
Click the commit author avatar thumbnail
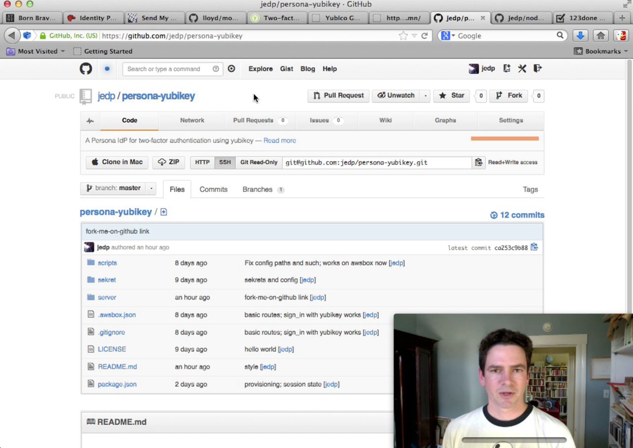(x=89, y=247)
